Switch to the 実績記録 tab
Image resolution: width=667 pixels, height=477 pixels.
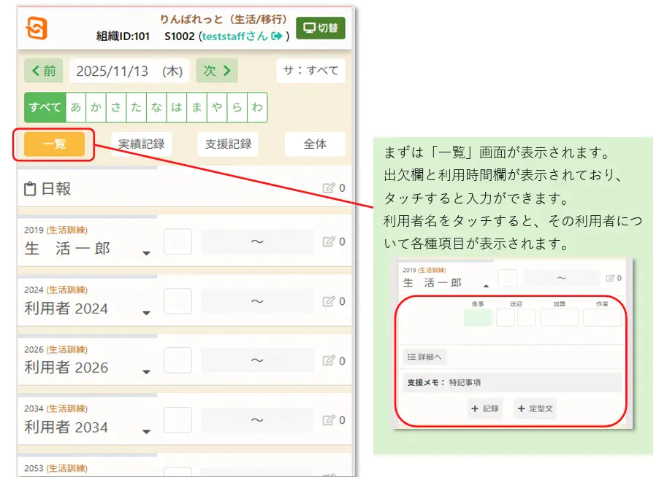141,144
